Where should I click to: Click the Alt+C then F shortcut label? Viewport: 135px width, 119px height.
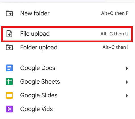pyautogui.click(x=115, y=13)
